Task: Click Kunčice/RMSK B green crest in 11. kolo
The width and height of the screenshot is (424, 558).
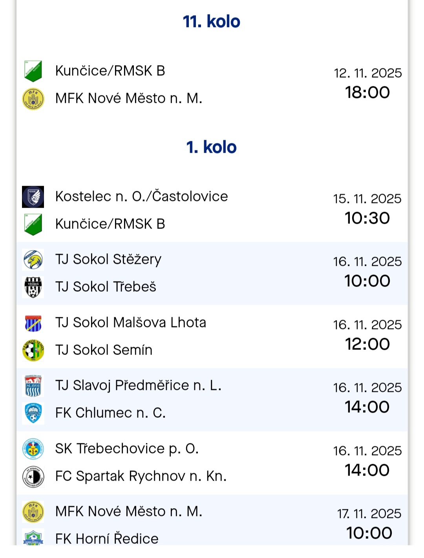Action: pyautogui.click(x=33, y=71)
